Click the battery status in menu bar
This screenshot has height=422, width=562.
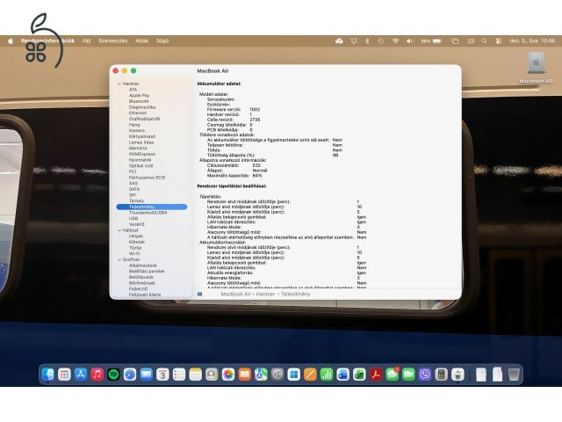[x=431, y=41]
